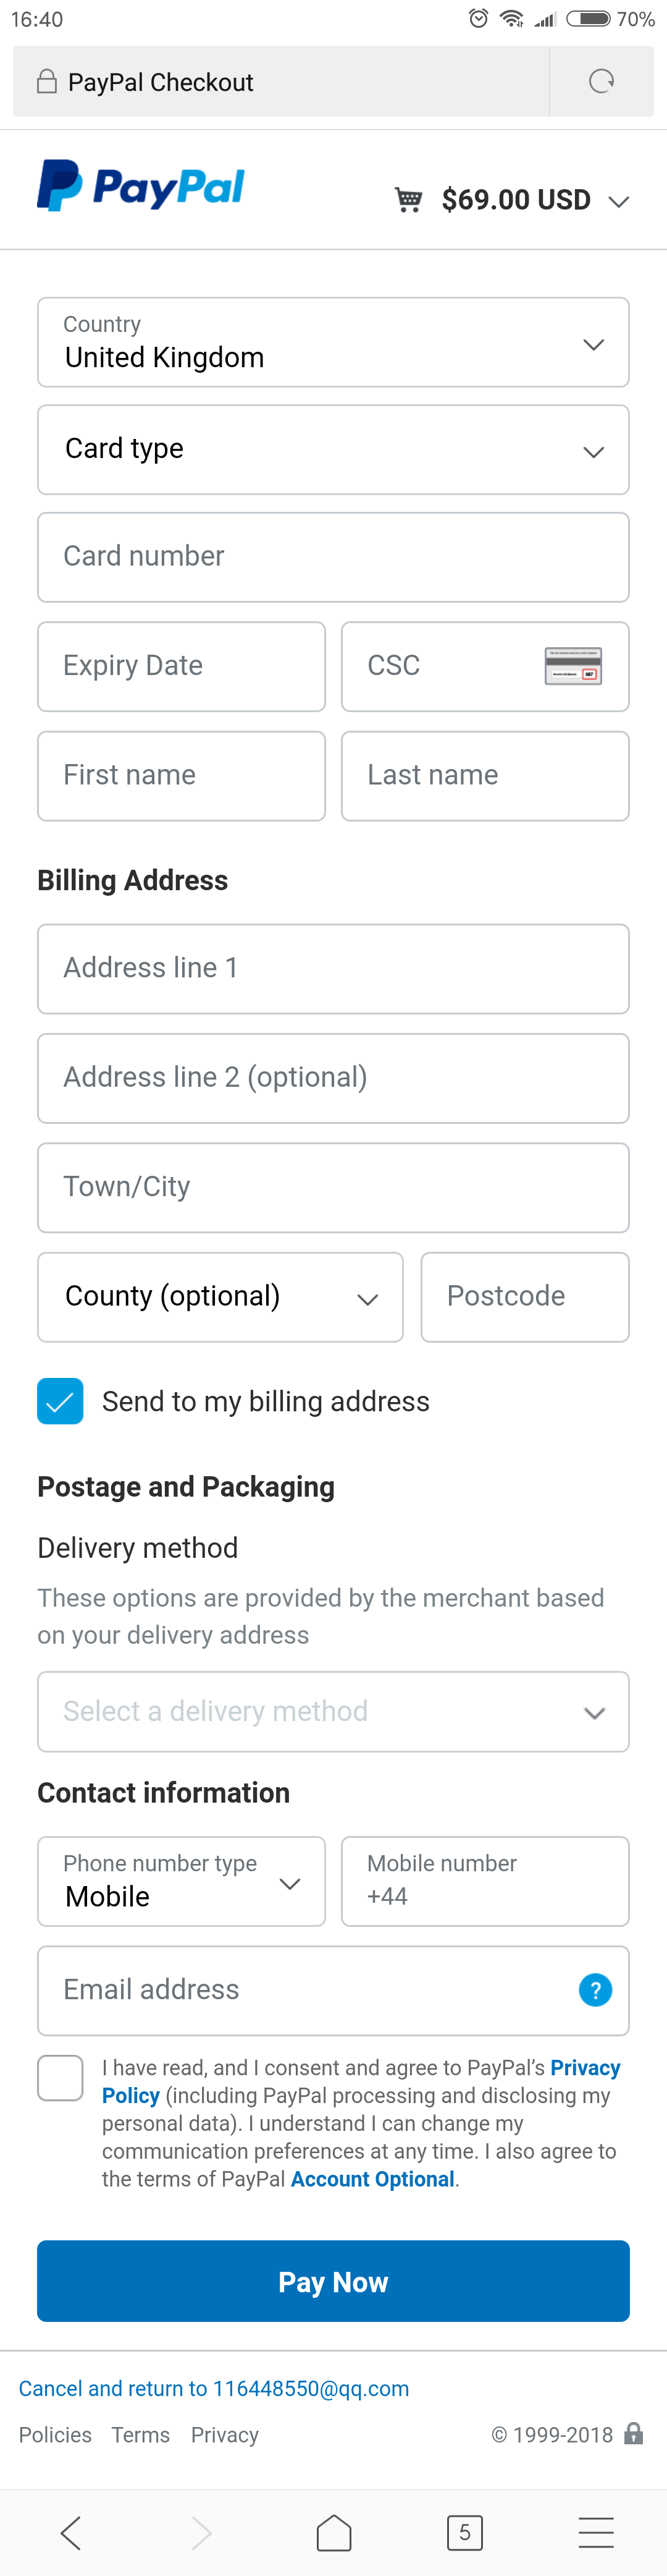Expand the Country dropdown
This screenshot has width=667, height=2576.
[x=333, y=343]
